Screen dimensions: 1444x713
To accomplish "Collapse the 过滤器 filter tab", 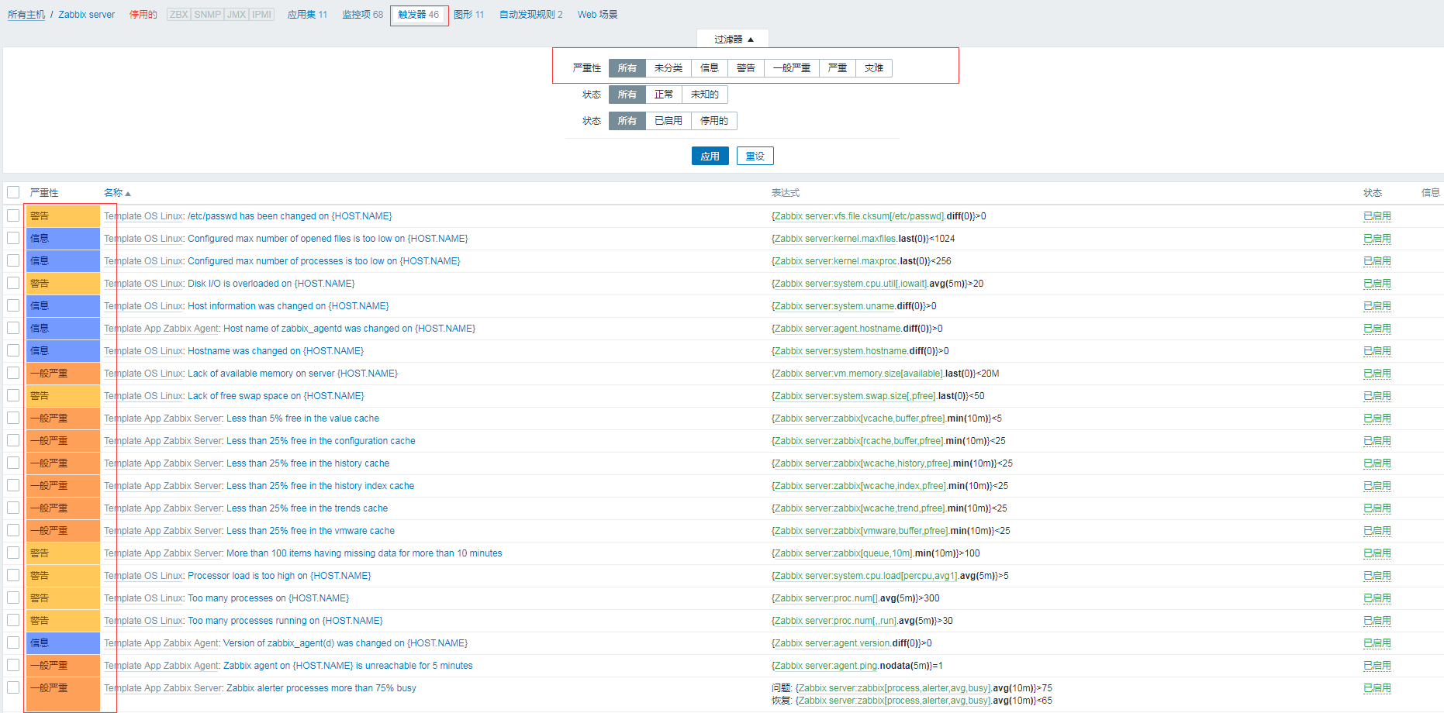I will (733, 39).
